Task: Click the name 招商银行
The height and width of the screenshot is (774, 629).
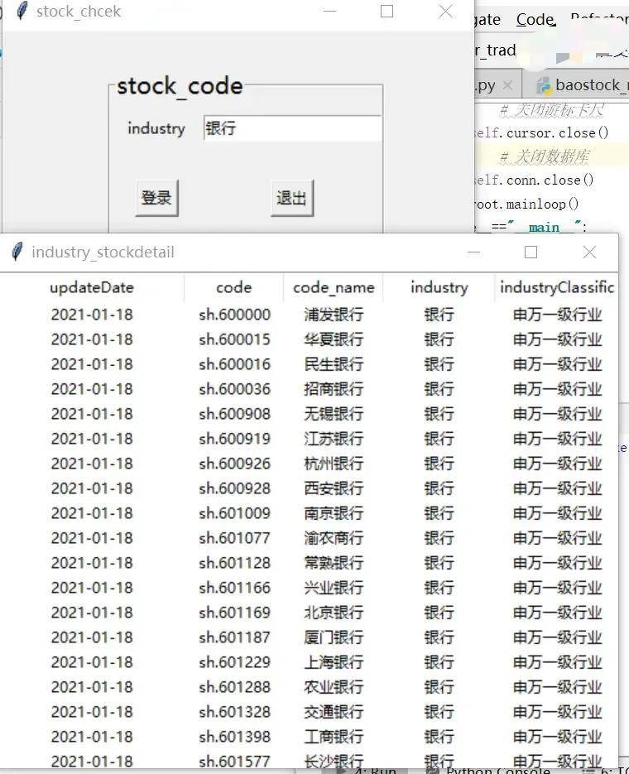Action: (334, 389)
